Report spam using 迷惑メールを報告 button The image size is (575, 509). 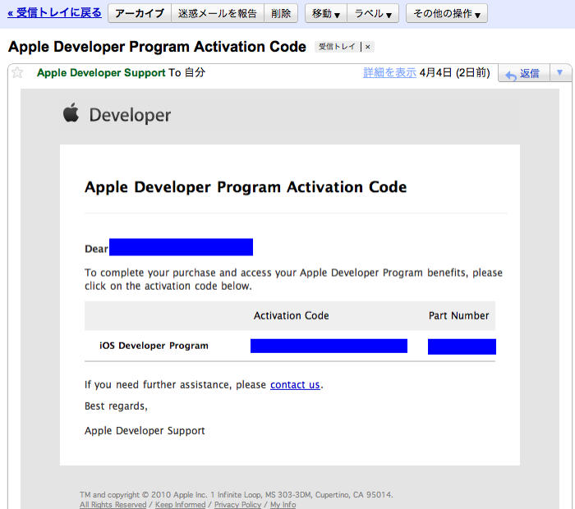coord(218,14)
